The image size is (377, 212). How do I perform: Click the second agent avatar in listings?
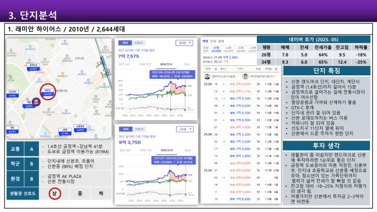(245, 76)
